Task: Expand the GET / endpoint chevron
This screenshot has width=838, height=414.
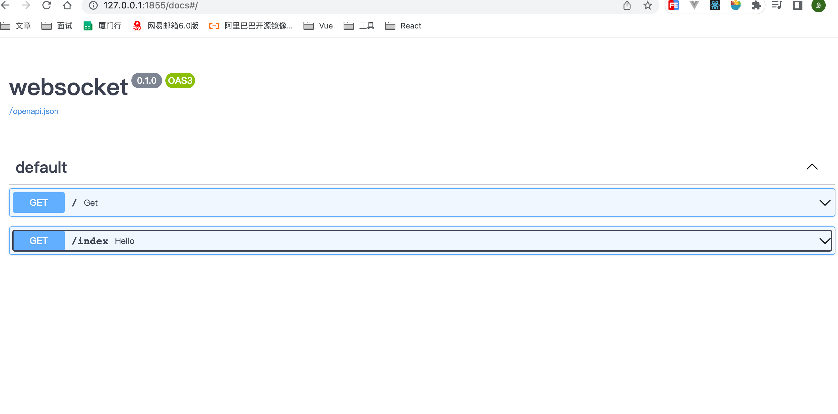Action: click(x=824, y=202)
